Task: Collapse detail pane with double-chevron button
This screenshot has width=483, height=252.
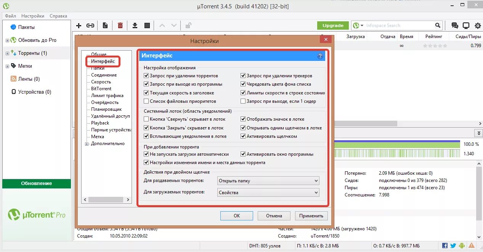Action: (x=479, y=133)
